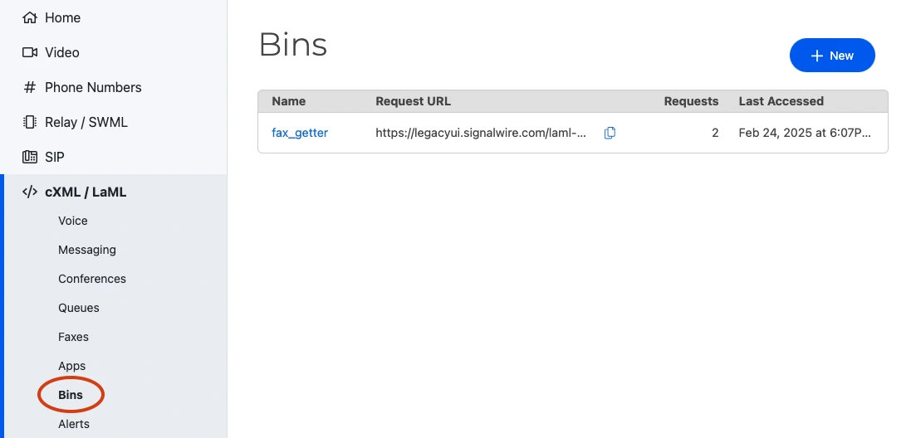The height and width of the screenshot is (438, 916).
Task: Open Alerts in the sidebar
Action: pos(74,424)
